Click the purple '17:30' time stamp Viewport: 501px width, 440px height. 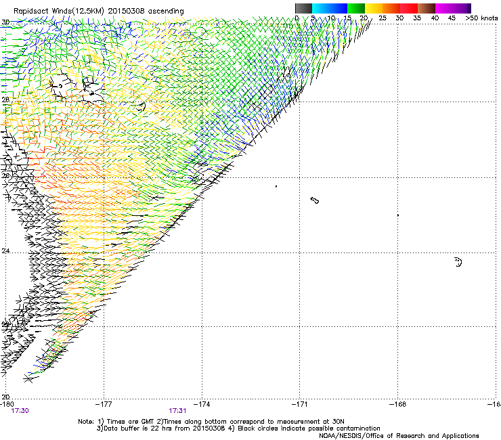click(x=20, y=411)
